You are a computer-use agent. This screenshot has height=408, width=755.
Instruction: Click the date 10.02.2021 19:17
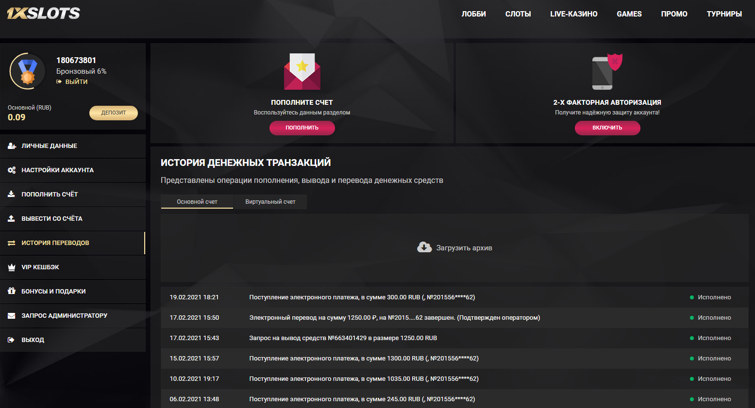coord(194,379)
